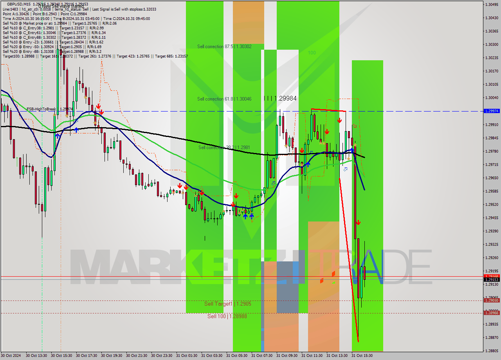The height and width of the screenshot is (360, 501).
Task: Click the 1.30040 price scale value
Action: click(492, 97)
